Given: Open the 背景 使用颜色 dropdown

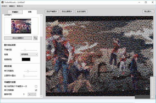Looking at the screenshot, I should [29, 54].
